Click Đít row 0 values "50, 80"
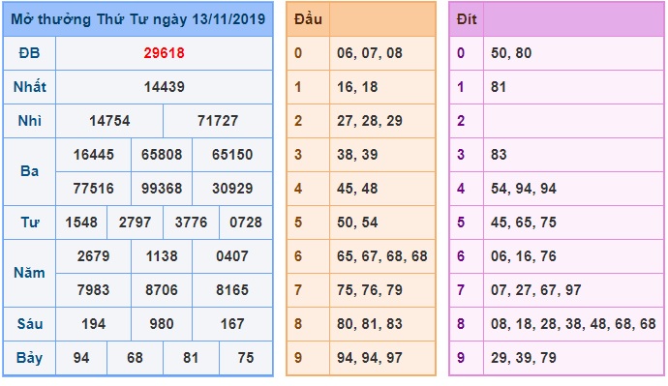Image resolution: width=668 pixels, height=386 pixels. pos(511,53)
